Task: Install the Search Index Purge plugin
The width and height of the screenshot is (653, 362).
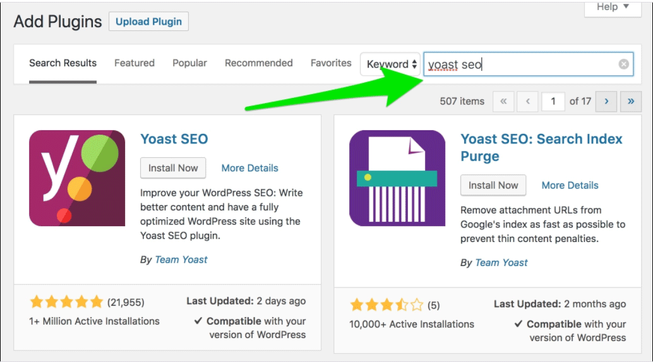Action: (493, 185)
